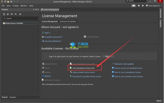Click the Panels button
Screen dimensions: 164x103
159,101
